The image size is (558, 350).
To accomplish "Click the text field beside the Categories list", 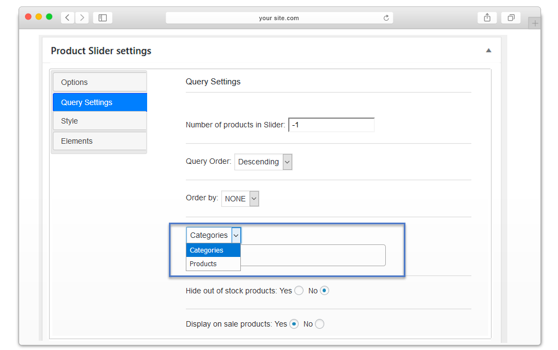I will click(313, 255).
